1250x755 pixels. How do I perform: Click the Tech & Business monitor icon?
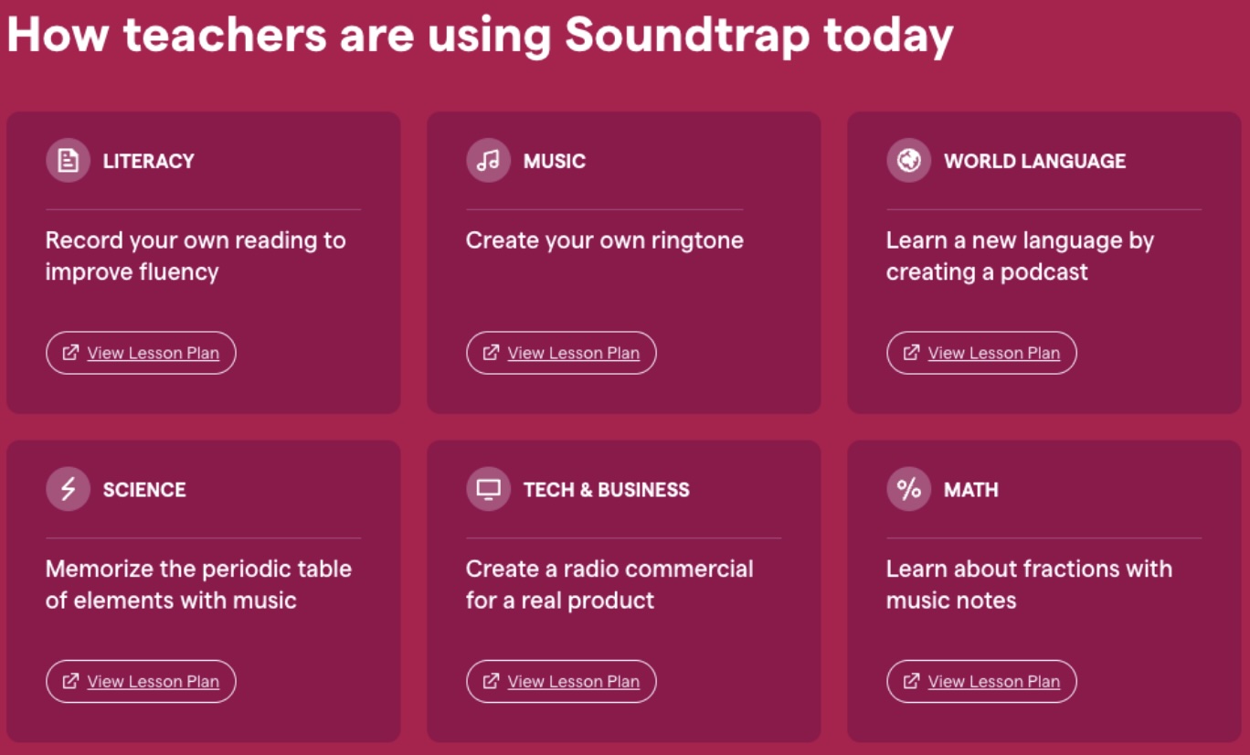[487, 488]
